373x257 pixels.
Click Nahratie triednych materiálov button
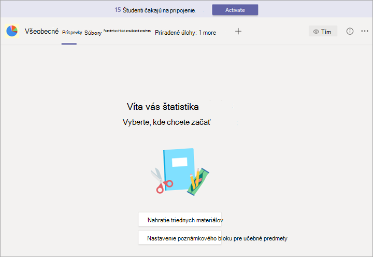click(x=180, y=219)
